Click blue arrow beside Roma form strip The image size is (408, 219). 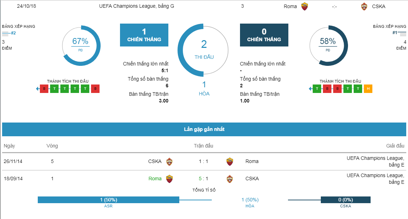[38, 89]
